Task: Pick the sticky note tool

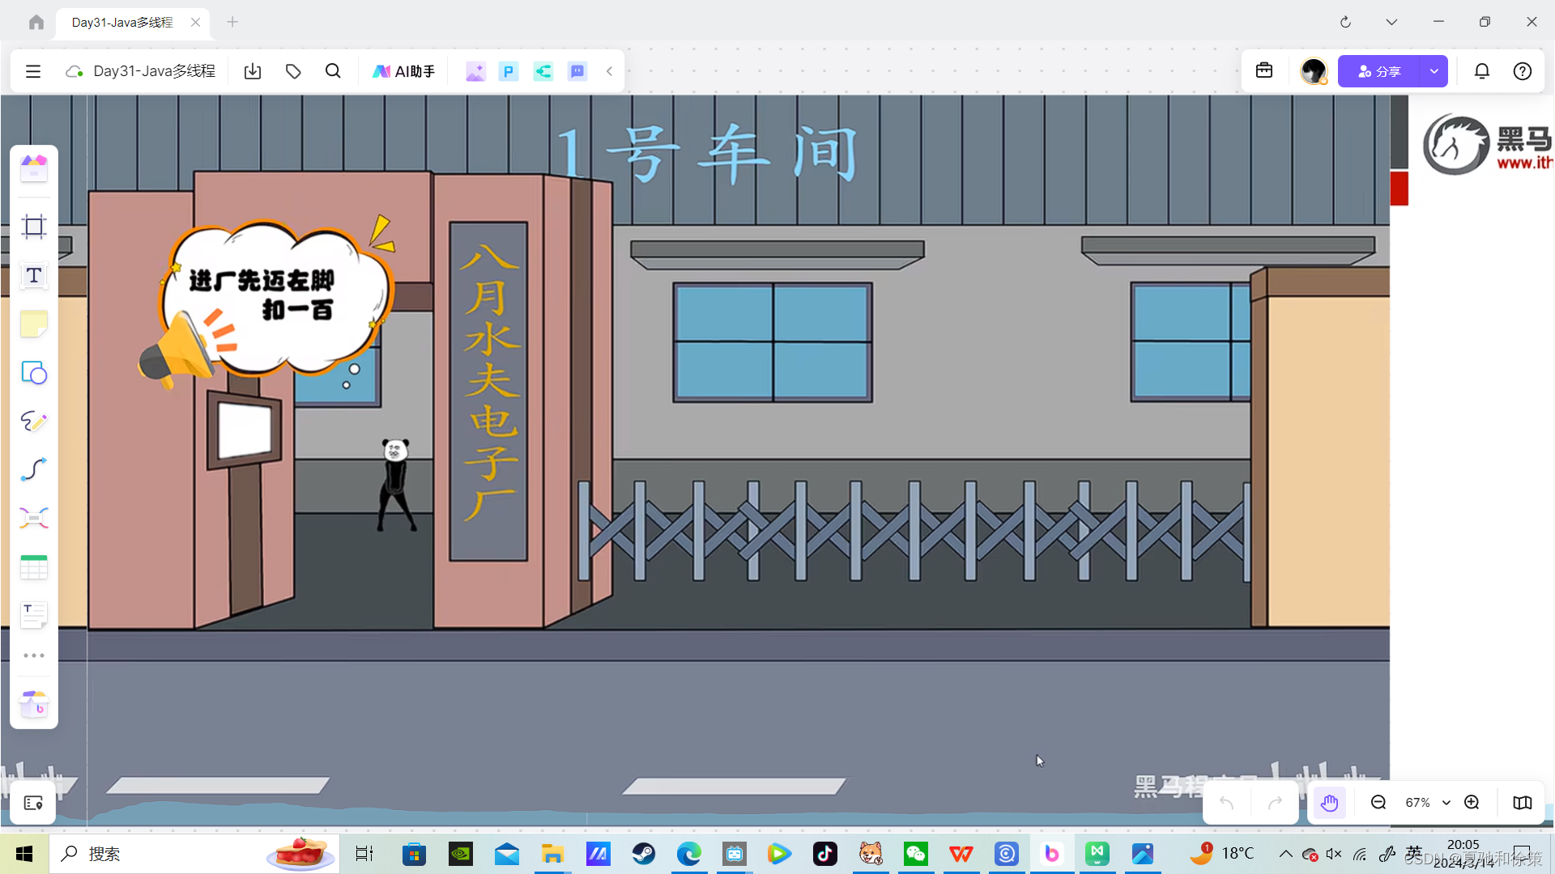Action: click(x=33, y=325)
